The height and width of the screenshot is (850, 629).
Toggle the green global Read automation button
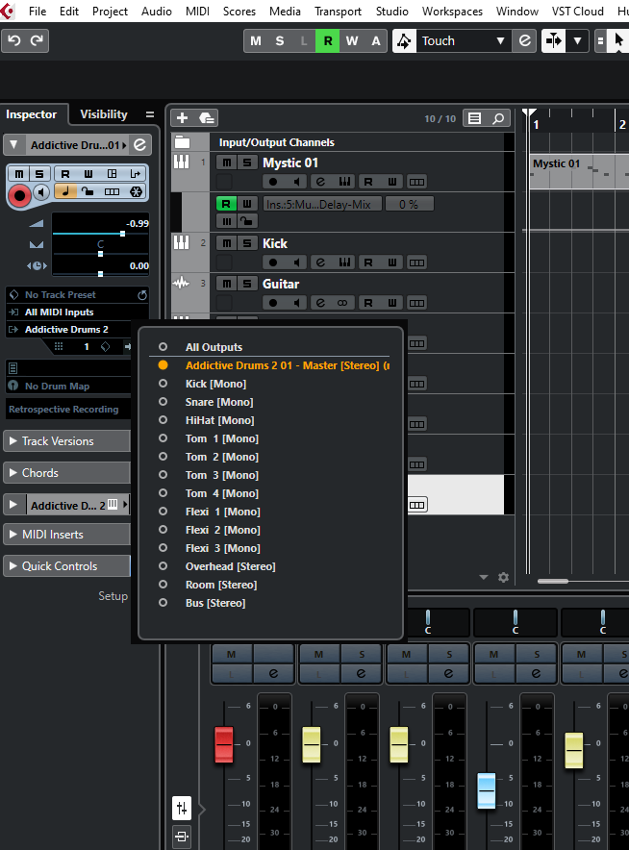(328, 40)
